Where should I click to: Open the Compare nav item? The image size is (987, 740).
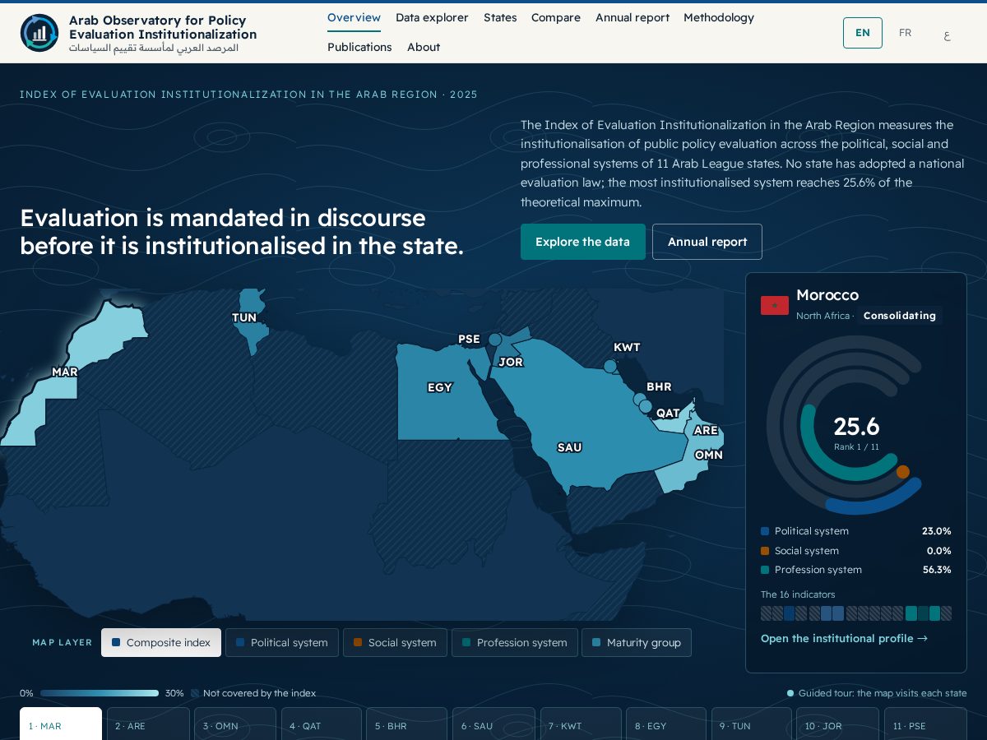click(556, 18)
